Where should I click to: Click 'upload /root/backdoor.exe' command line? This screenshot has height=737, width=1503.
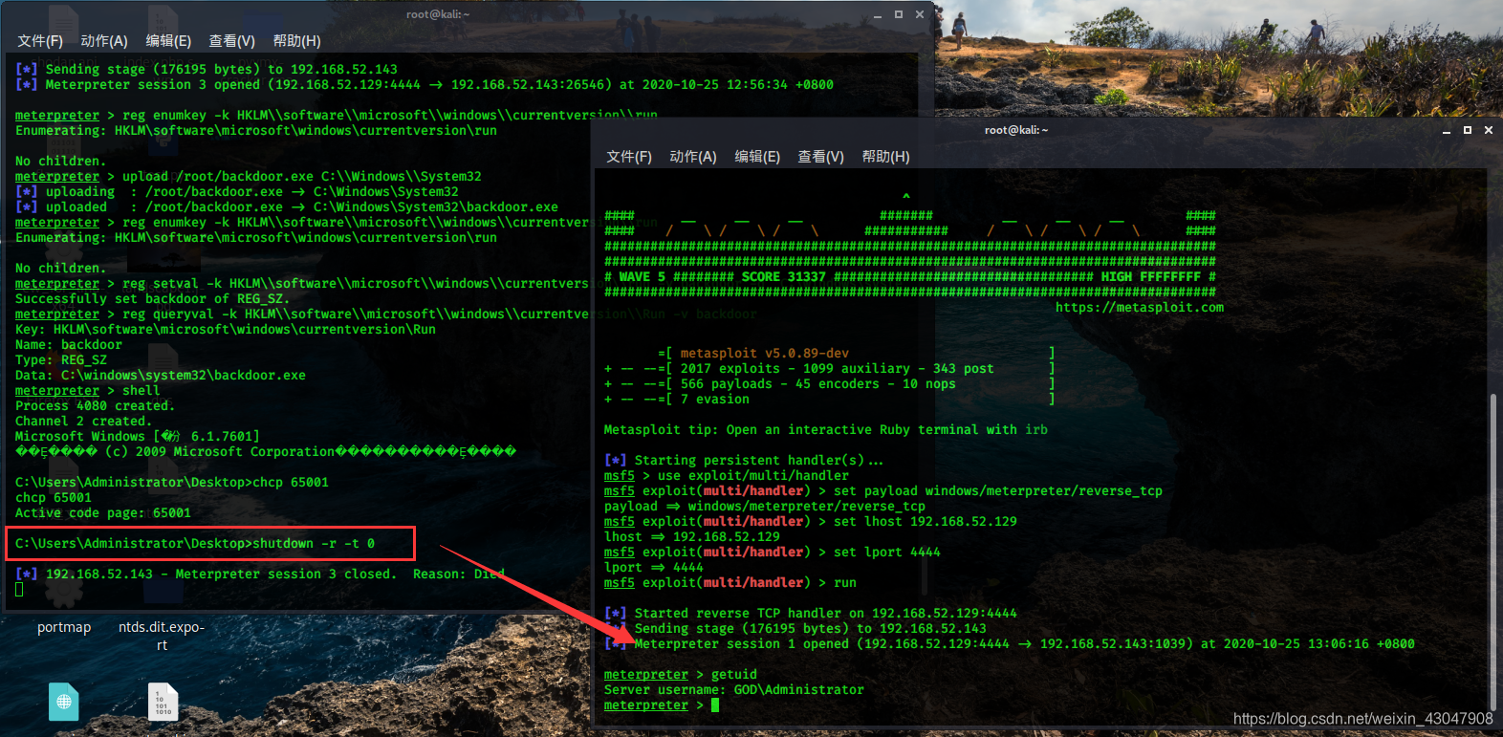(x=249, y=176)
